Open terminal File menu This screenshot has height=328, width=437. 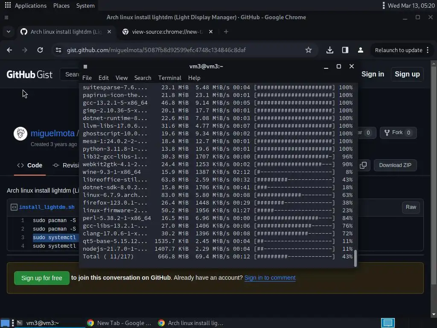pyautogui.click(x=87, y=78)
